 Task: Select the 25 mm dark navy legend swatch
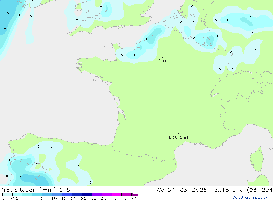[87, 195]
